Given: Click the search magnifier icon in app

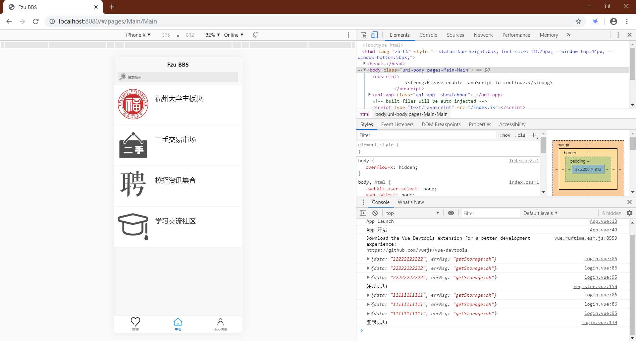Looking at the screenshot, I should pos(123,77).
